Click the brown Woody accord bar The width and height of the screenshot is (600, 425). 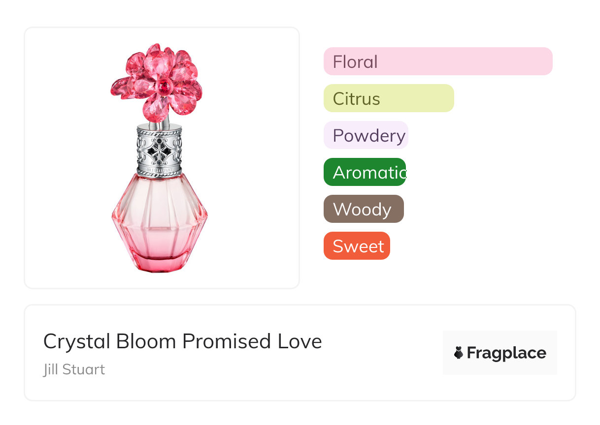point(364,209)
